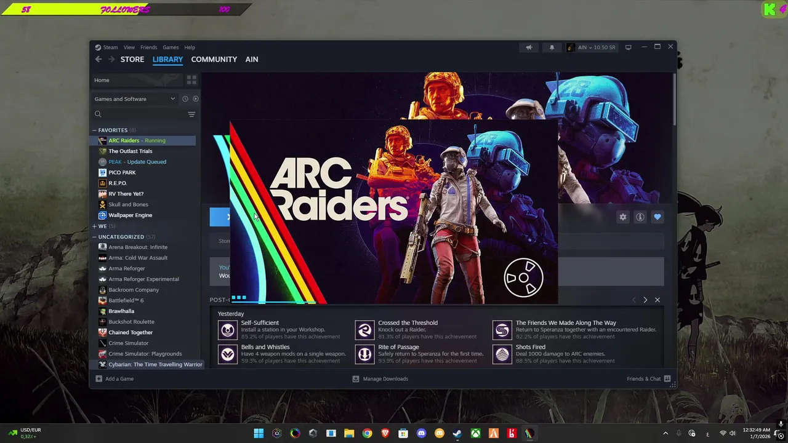The height and width of the screenshot is (443, 788).
Task: Open ARC Raiders game settings gear
Action: 623,217
